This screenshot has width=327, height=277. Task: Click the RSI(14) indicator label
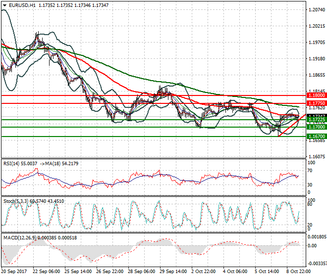tap(12, 162)
